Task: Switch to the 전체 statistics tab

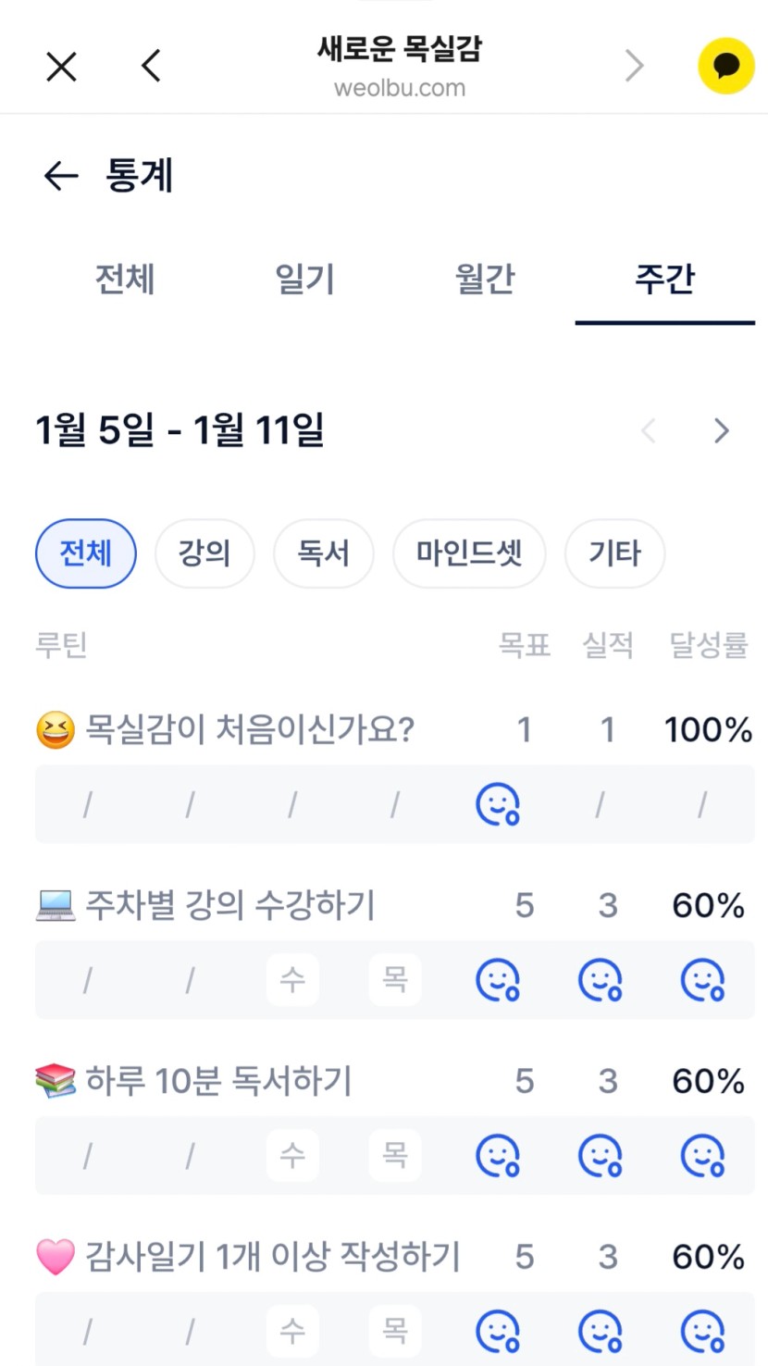Action: [125, 279]
